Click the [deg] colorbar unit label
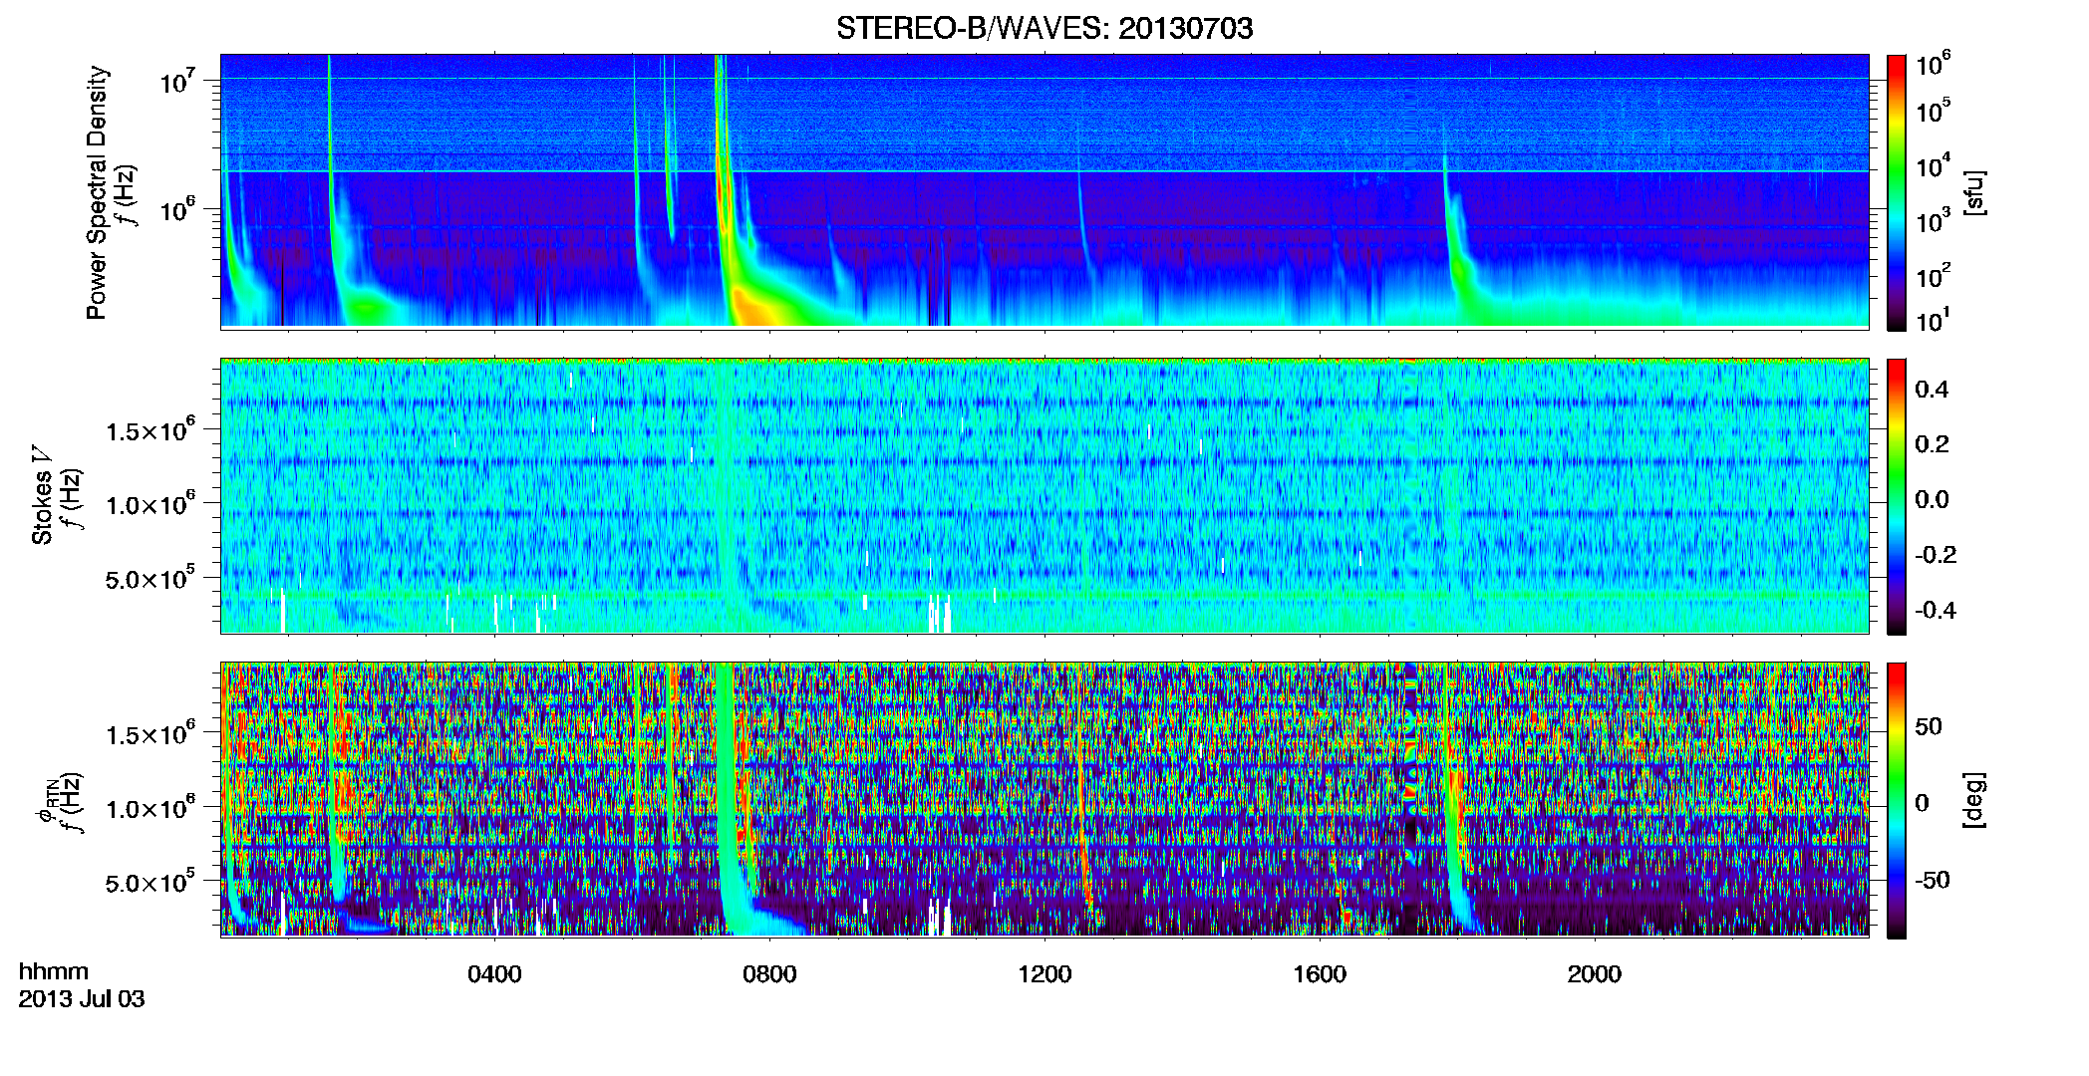This screenshot has width=2089, height=1076. 1974,800
